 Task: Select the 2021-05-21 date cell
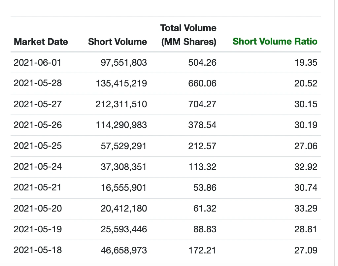(38, 187)
